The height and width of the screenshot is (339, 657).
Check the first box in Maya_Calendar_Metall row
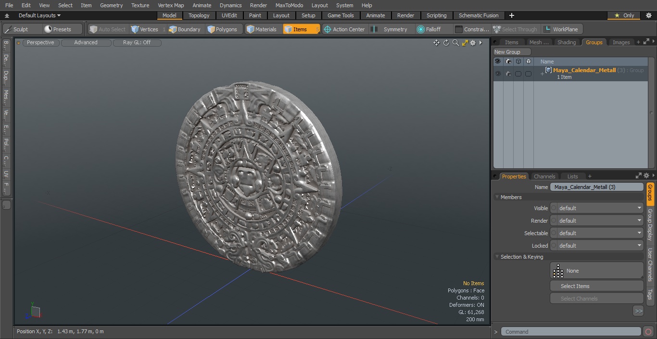[x=518, y=74]
